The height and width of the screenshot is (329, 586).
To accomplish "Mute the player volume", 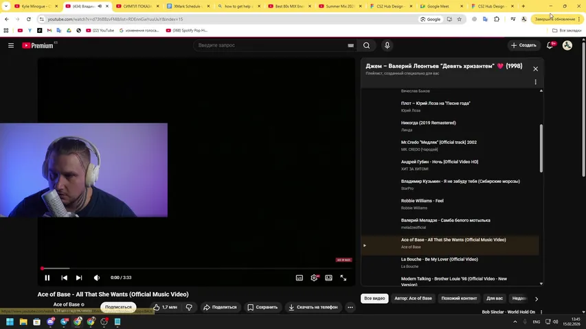I will pos(96,278).
